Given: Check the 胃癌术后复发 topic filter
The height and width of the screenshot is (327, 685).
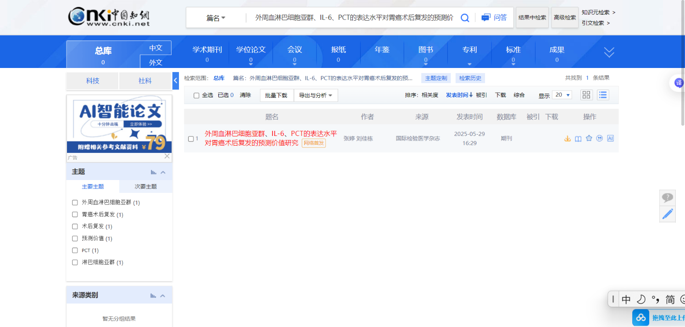Looking at the screenshot, I should tap(75, 214).
